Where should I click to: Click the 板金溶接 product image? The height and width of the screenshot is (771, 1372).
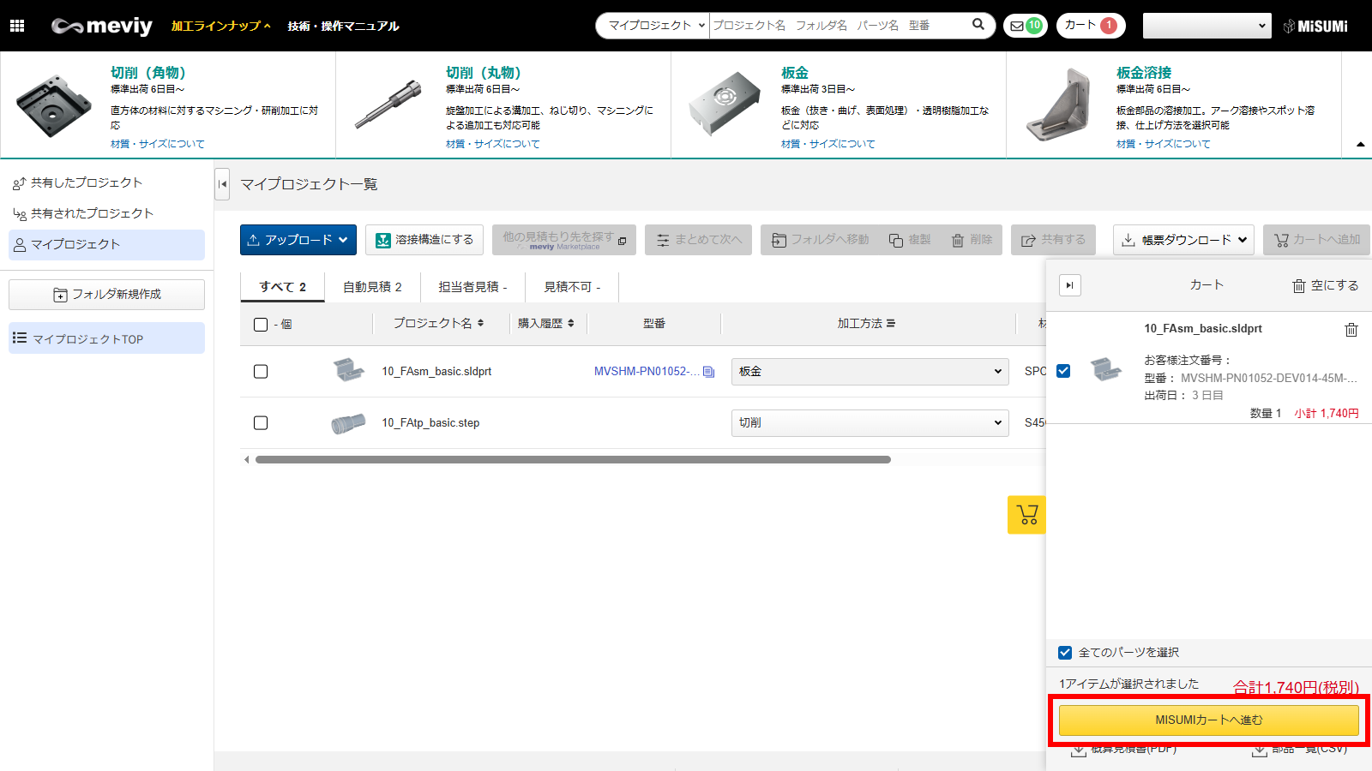click(1058, 105)
